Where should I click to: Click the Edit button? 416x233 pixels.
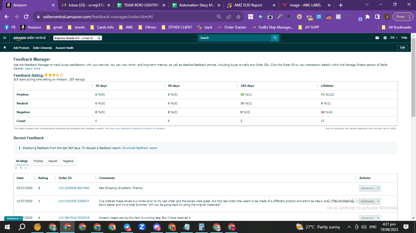coord(403,48)
